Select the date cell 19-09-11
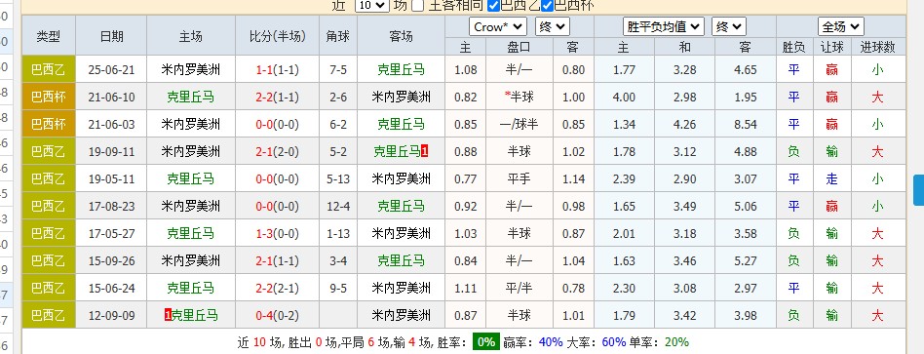The width and height of the screenshot is (924, 354). click(111, 151)
